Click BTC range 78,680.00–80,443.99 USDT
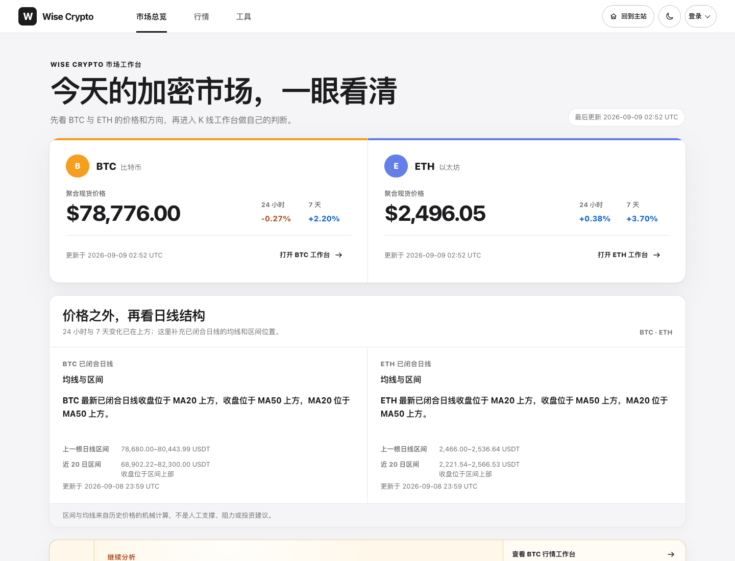This screenshot has width=735, height=561. tap(165, 449)
